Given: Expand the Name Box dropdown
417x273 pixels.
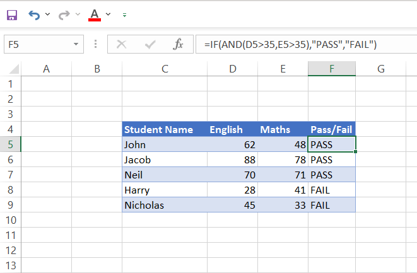Looking at the screenshot, I should 76,44.
